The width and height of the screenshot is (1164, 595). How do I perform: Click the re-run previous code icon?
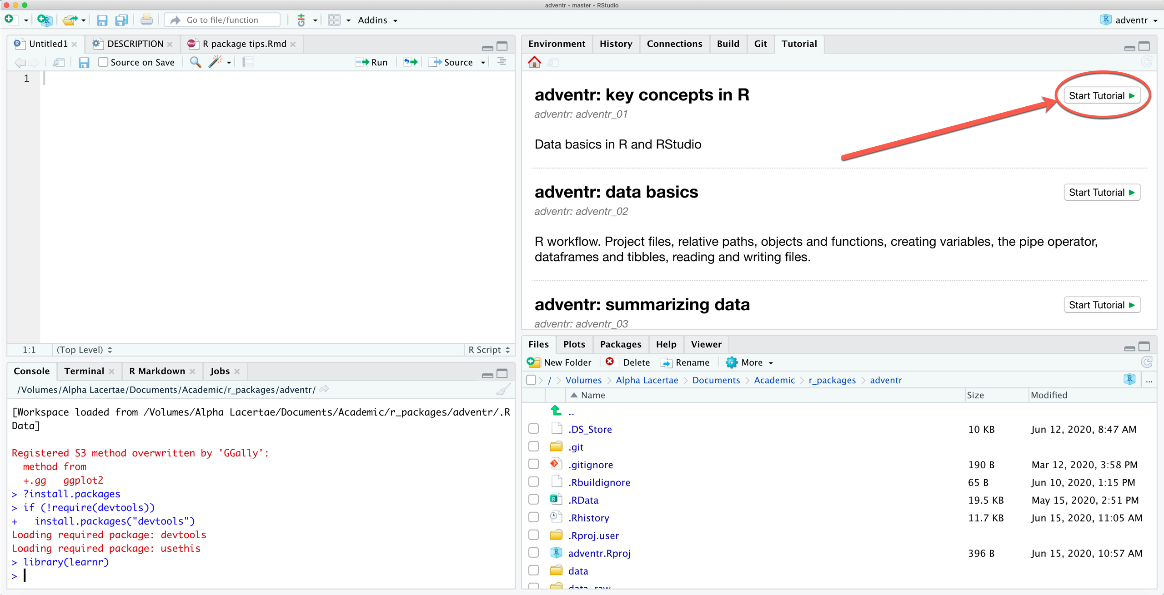[410, 62]
